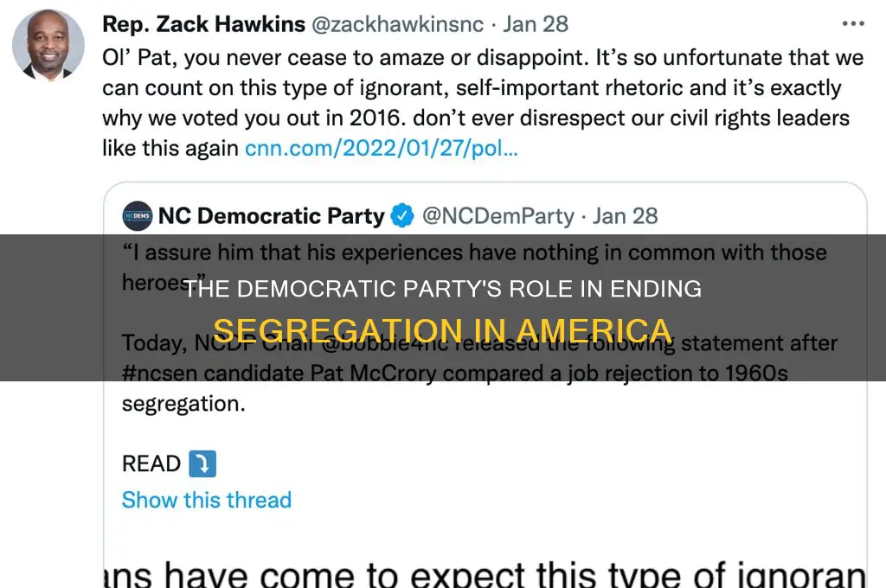
Task: Click the blue verified badge next to NC Democratic Party
Action: coord(402,216)
